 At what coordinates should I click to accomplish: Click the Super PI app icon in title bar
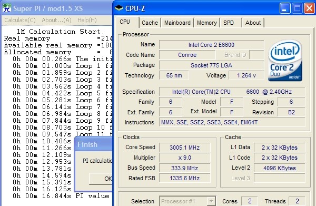pyautogui.click(x=6, y=8)
